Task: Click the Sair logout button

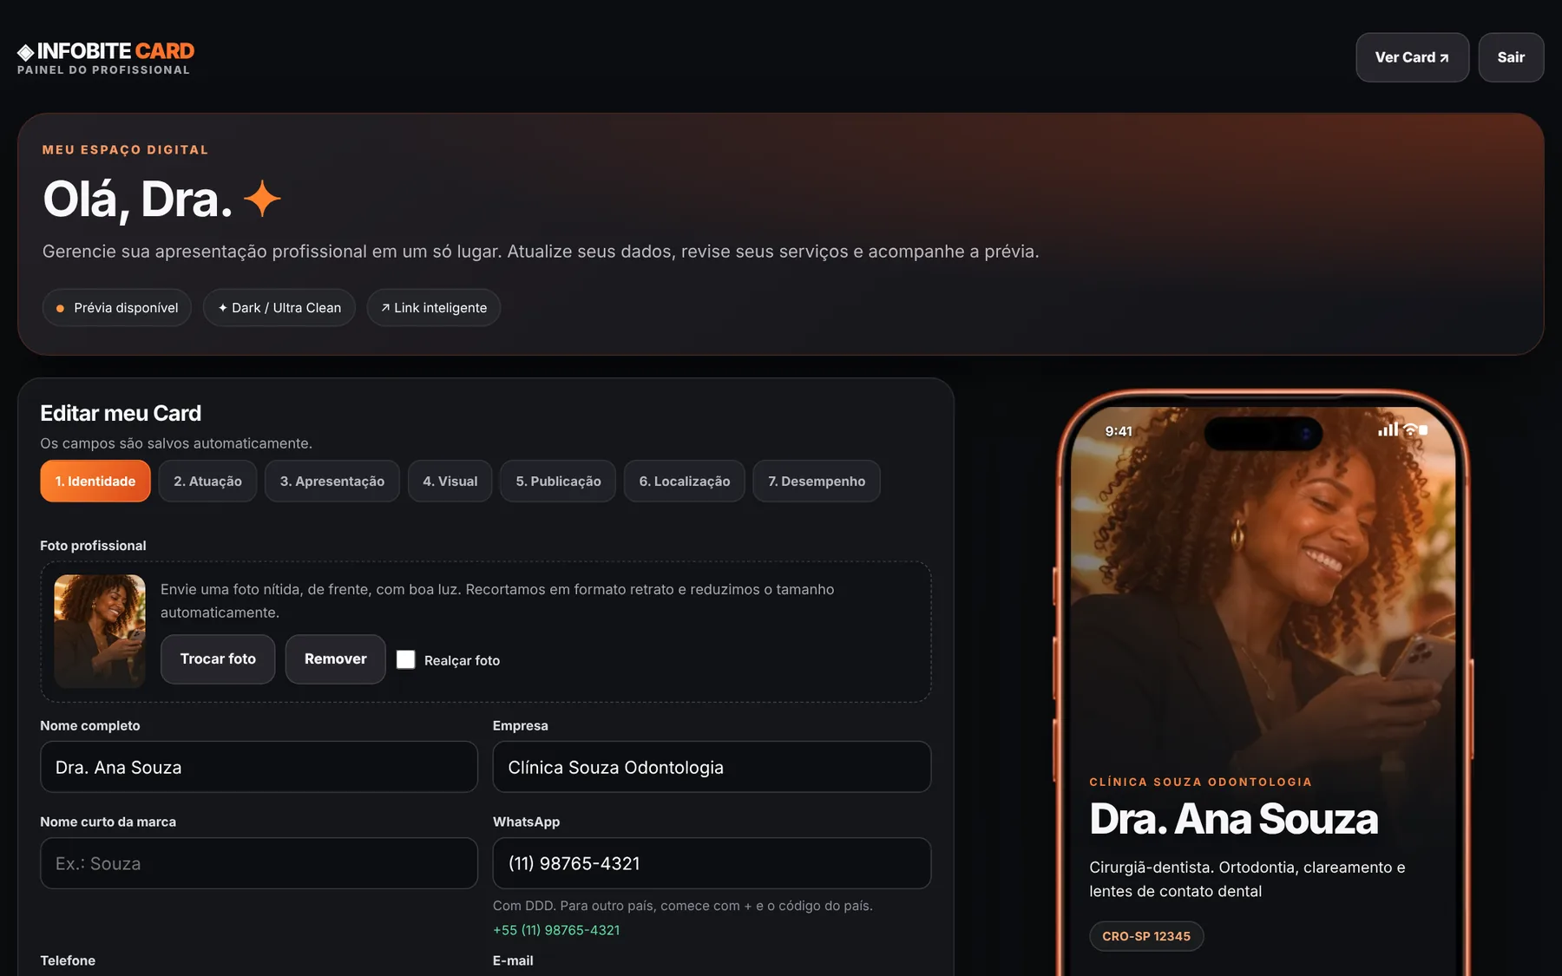Action: pyautogui.click(x=1511, y=57)
